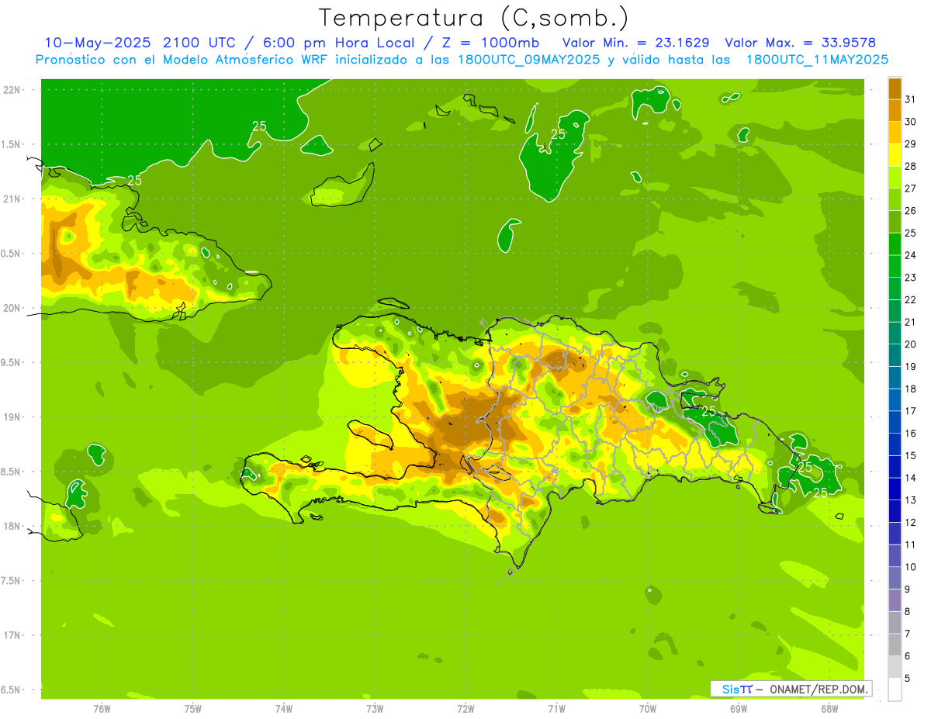This screenshot has height=719, width=931.
Task: Click the brown colorbar swatch above 31
Action: (895, 88)
